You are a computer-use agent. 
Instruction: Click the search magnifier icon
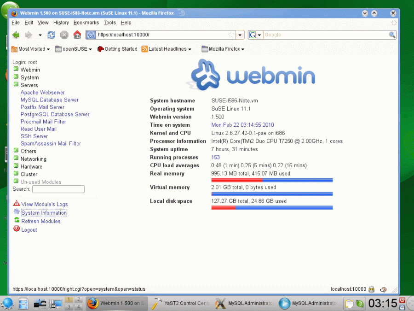(392, 35)
